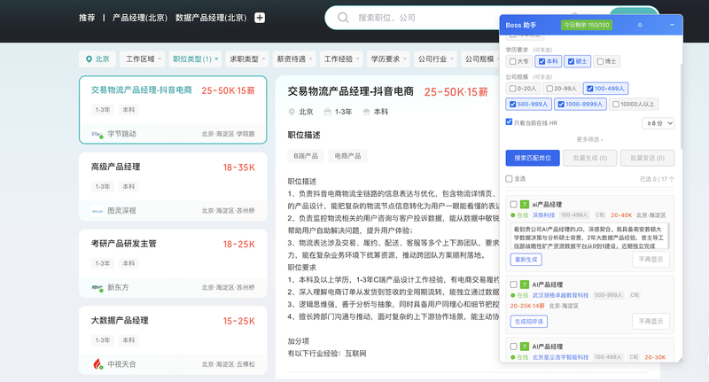
Task: Open 考研产品研发主管 job card
Action: coord(173,263)
